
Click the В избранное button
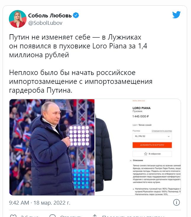(152, 154)
